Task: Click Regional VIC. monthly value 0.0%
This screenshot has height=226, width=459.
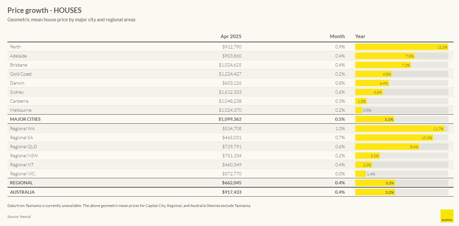Action: [x=340, y=174]
